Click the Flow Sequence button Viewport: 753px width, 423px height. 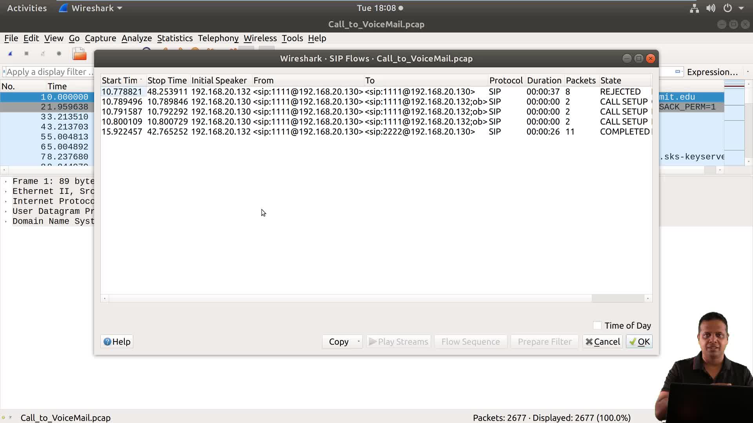pyautogui.click(x=470, y=341)
